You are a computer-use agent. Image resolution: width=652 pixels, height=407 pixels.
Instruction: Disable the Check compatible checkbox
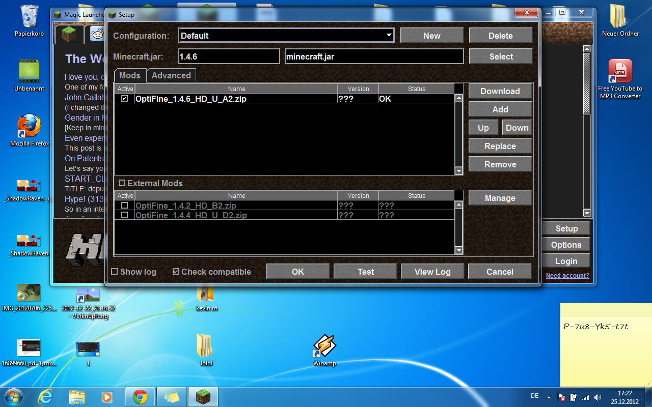(176, 272)
